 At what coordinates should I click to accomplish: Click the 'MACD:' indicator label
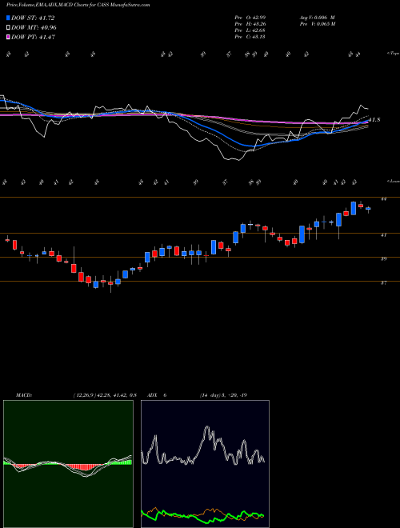point(24,395)
